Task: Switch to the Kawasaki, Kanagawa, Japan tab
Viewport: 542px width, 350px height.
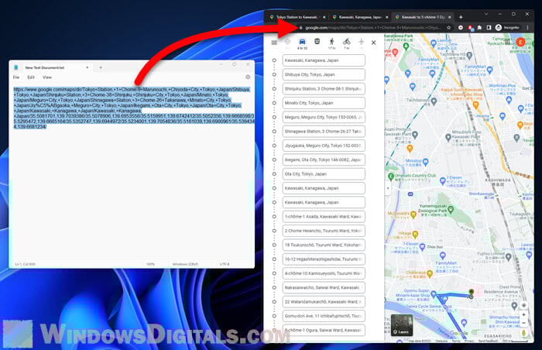Action: [x=359, y=17]
